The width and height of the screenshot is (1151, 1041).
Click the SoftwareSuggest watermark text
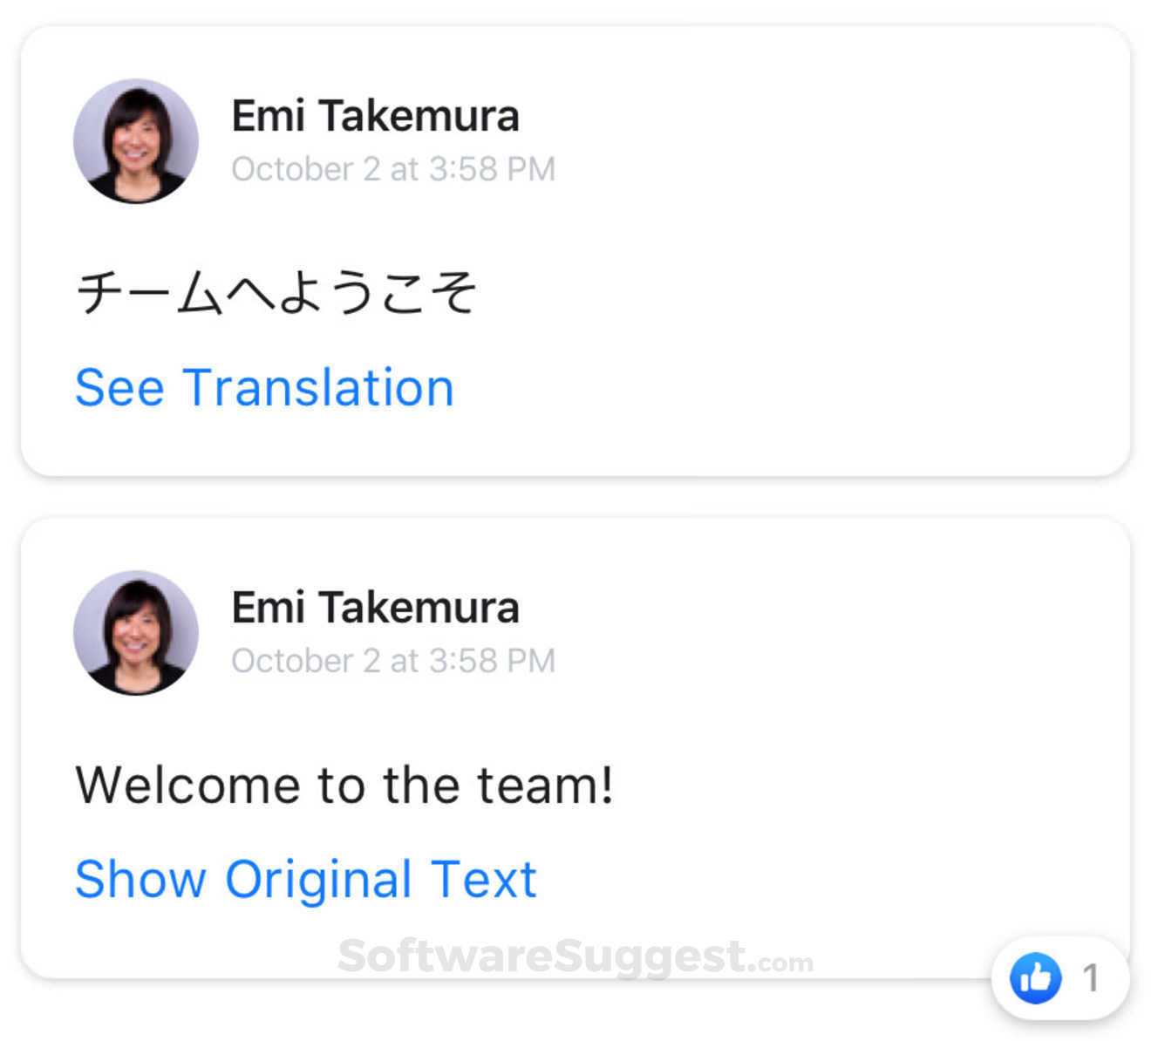[x=541, y=956]
